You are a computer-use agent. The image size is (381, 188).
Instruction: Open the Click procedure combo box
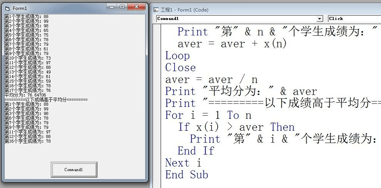click(354, 19)
